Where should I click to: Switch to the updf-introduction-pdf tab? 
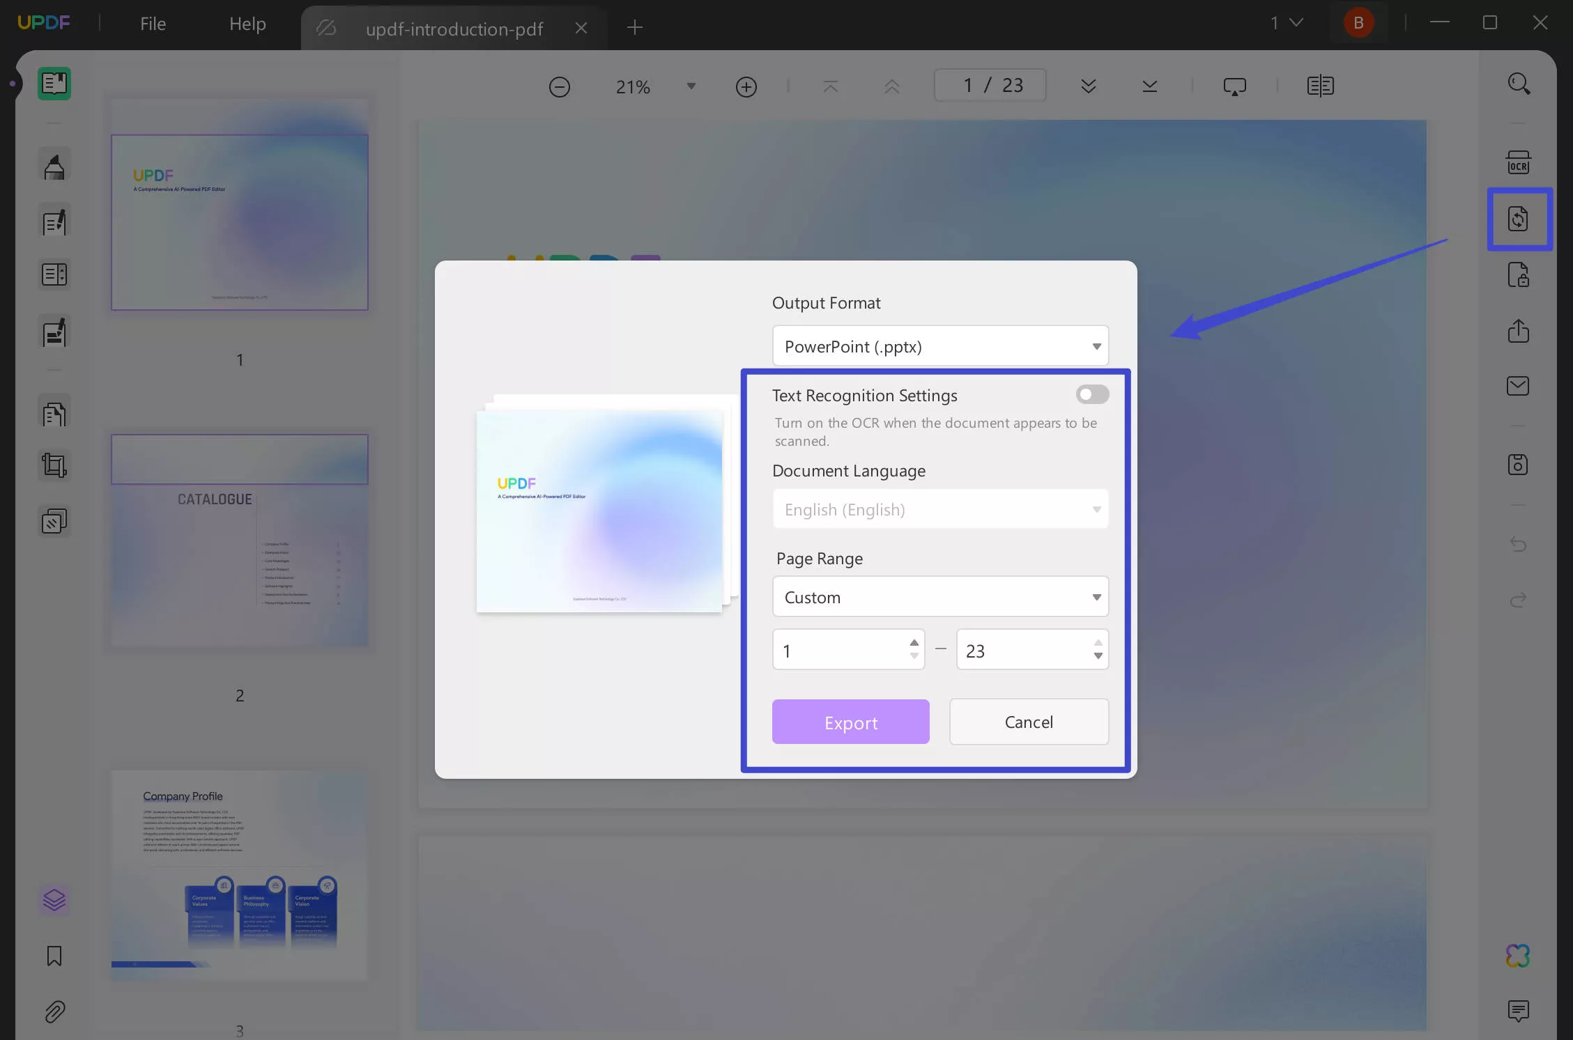tap(454, 29)
